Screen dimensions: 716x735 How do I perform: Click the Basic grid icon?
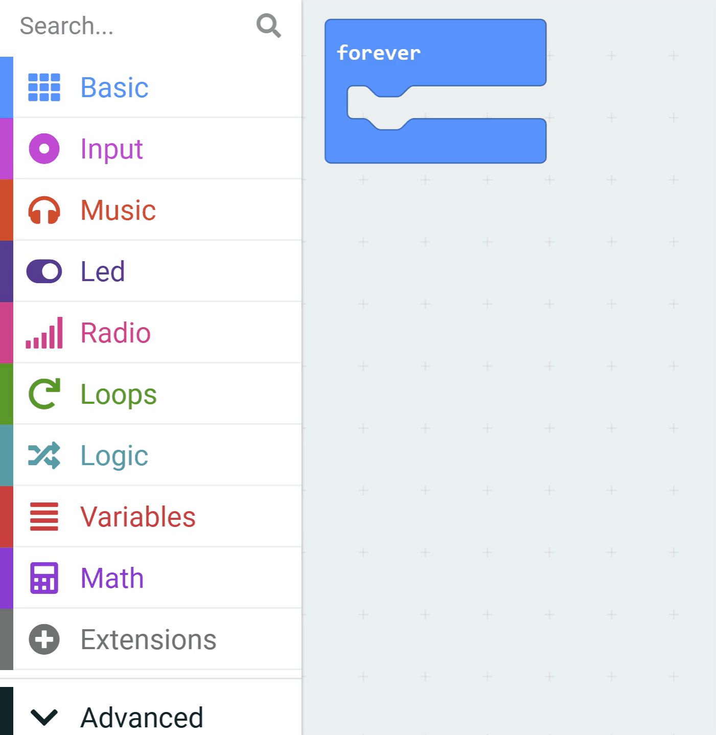[x=44, y=87]
